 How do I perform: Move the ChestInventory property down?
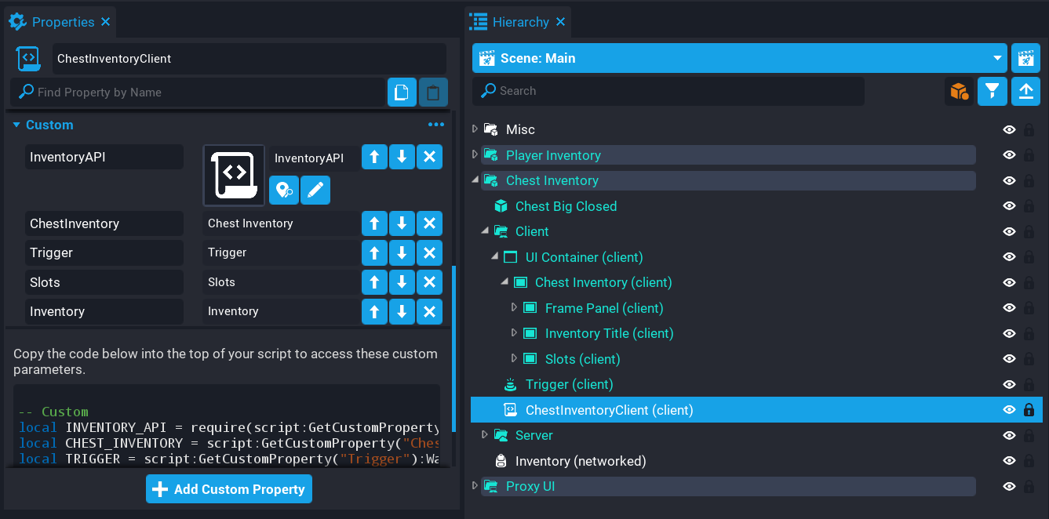pos(402,223)
